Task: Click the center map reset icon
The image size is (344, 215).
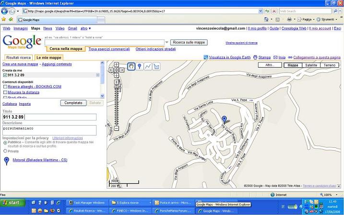Action: click(x=117, y=70)
